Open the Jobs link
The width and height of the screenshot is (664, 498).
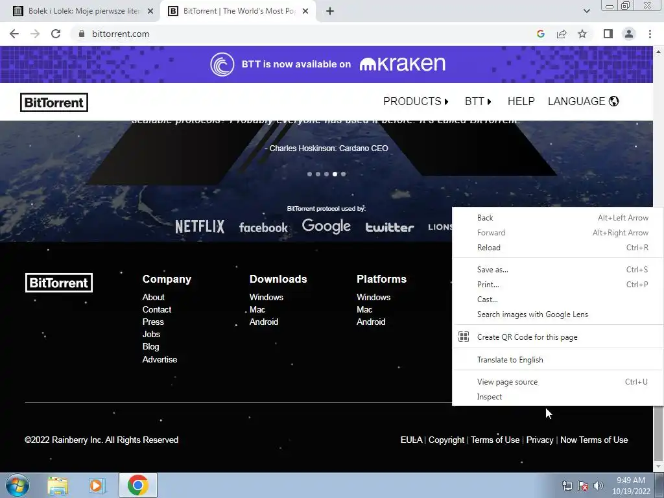[x=151, y=334]
